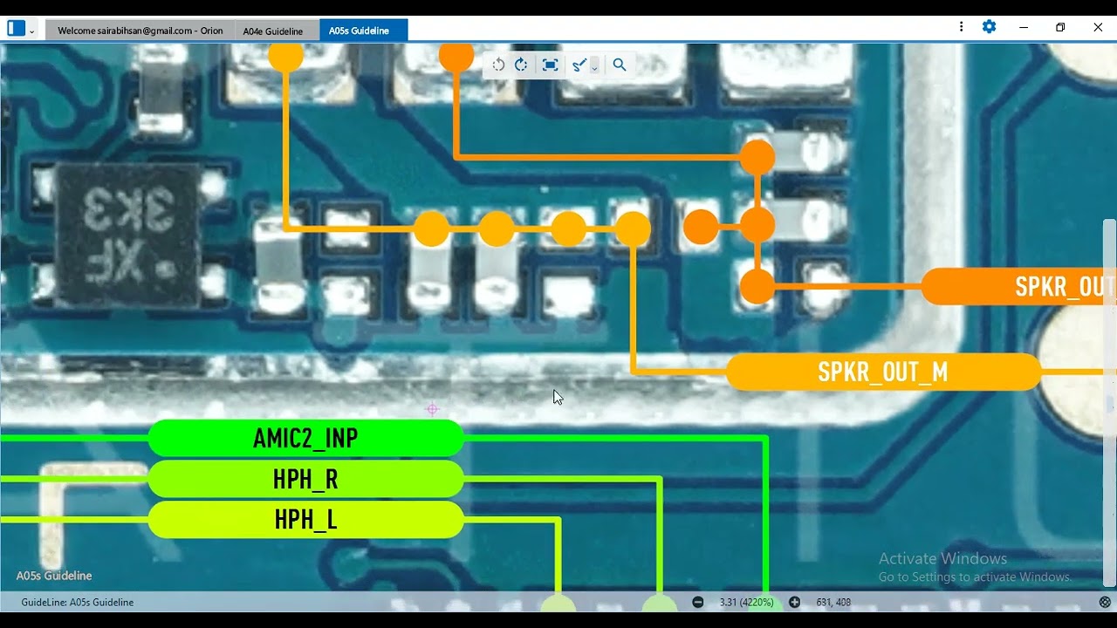Image resolution: width=1117 pixels, height=628 pixels.
Task: Click the partially shown SPKR_OUT orange label
Action: coord(1019,286)
